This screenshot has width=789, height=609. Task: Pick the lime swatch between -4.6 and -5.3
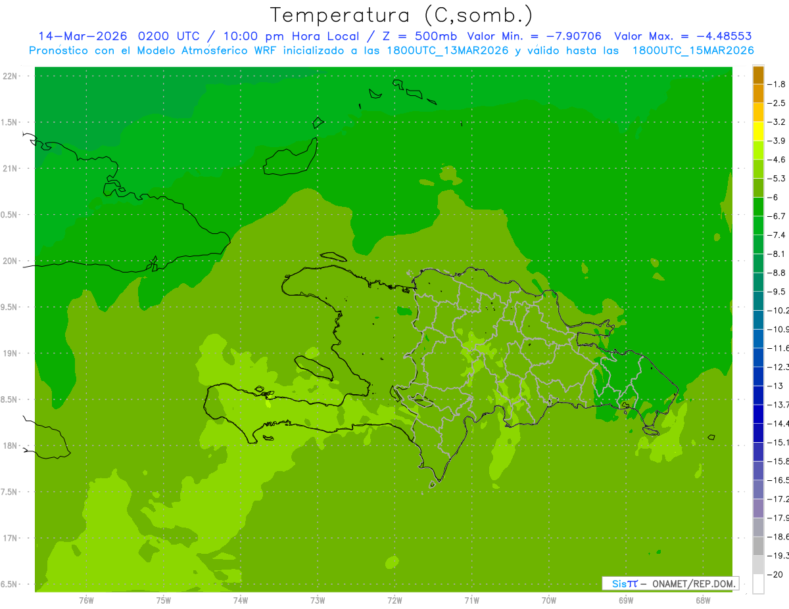758,169
